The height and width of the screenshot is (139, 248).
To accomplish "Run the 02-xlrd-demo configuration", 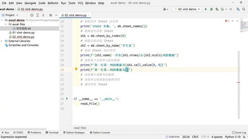I will (x=206, y=9).
